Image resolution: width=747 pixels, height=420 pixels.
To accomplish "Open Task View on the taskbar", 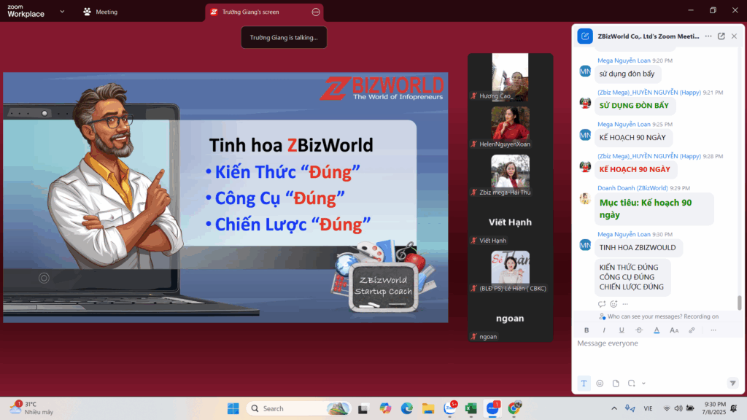I will pos(363,408).
